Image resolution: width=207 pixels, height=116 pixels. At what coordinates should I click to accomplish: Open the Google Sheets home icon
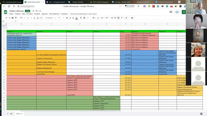click(x=5, y=12)
